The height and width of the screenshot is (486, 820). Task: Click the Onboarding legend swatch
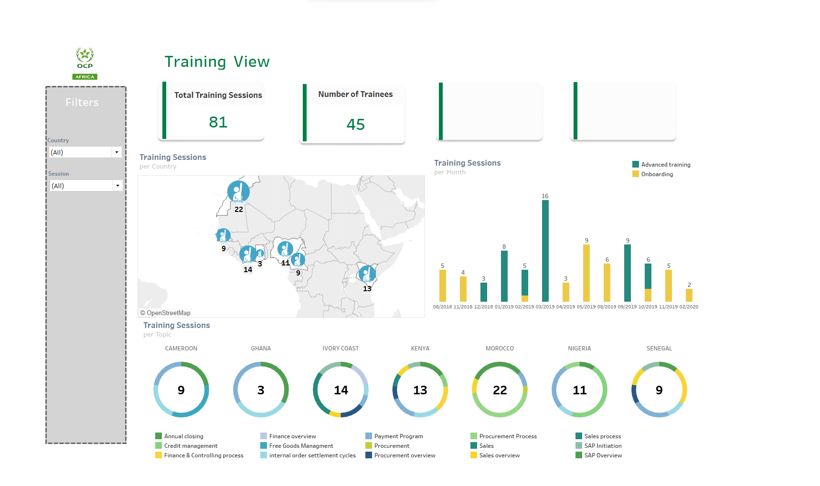[636, 174]
